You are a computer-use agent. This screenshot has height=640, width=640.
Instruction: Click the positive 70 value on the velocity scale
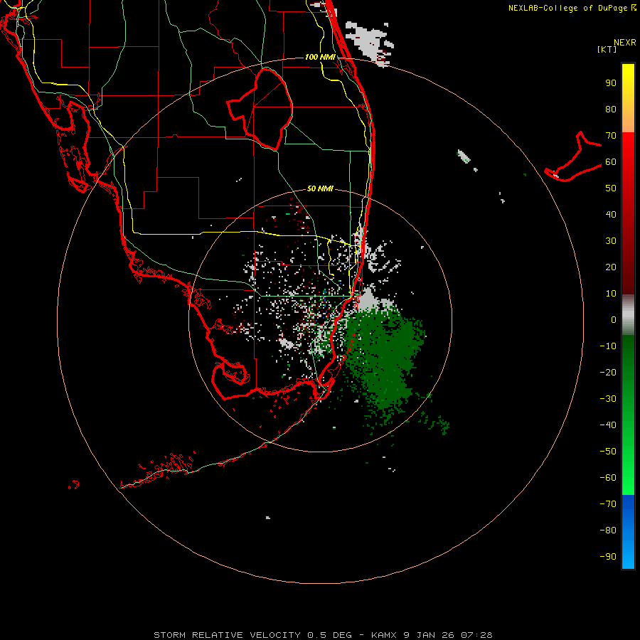pos(611,136)
